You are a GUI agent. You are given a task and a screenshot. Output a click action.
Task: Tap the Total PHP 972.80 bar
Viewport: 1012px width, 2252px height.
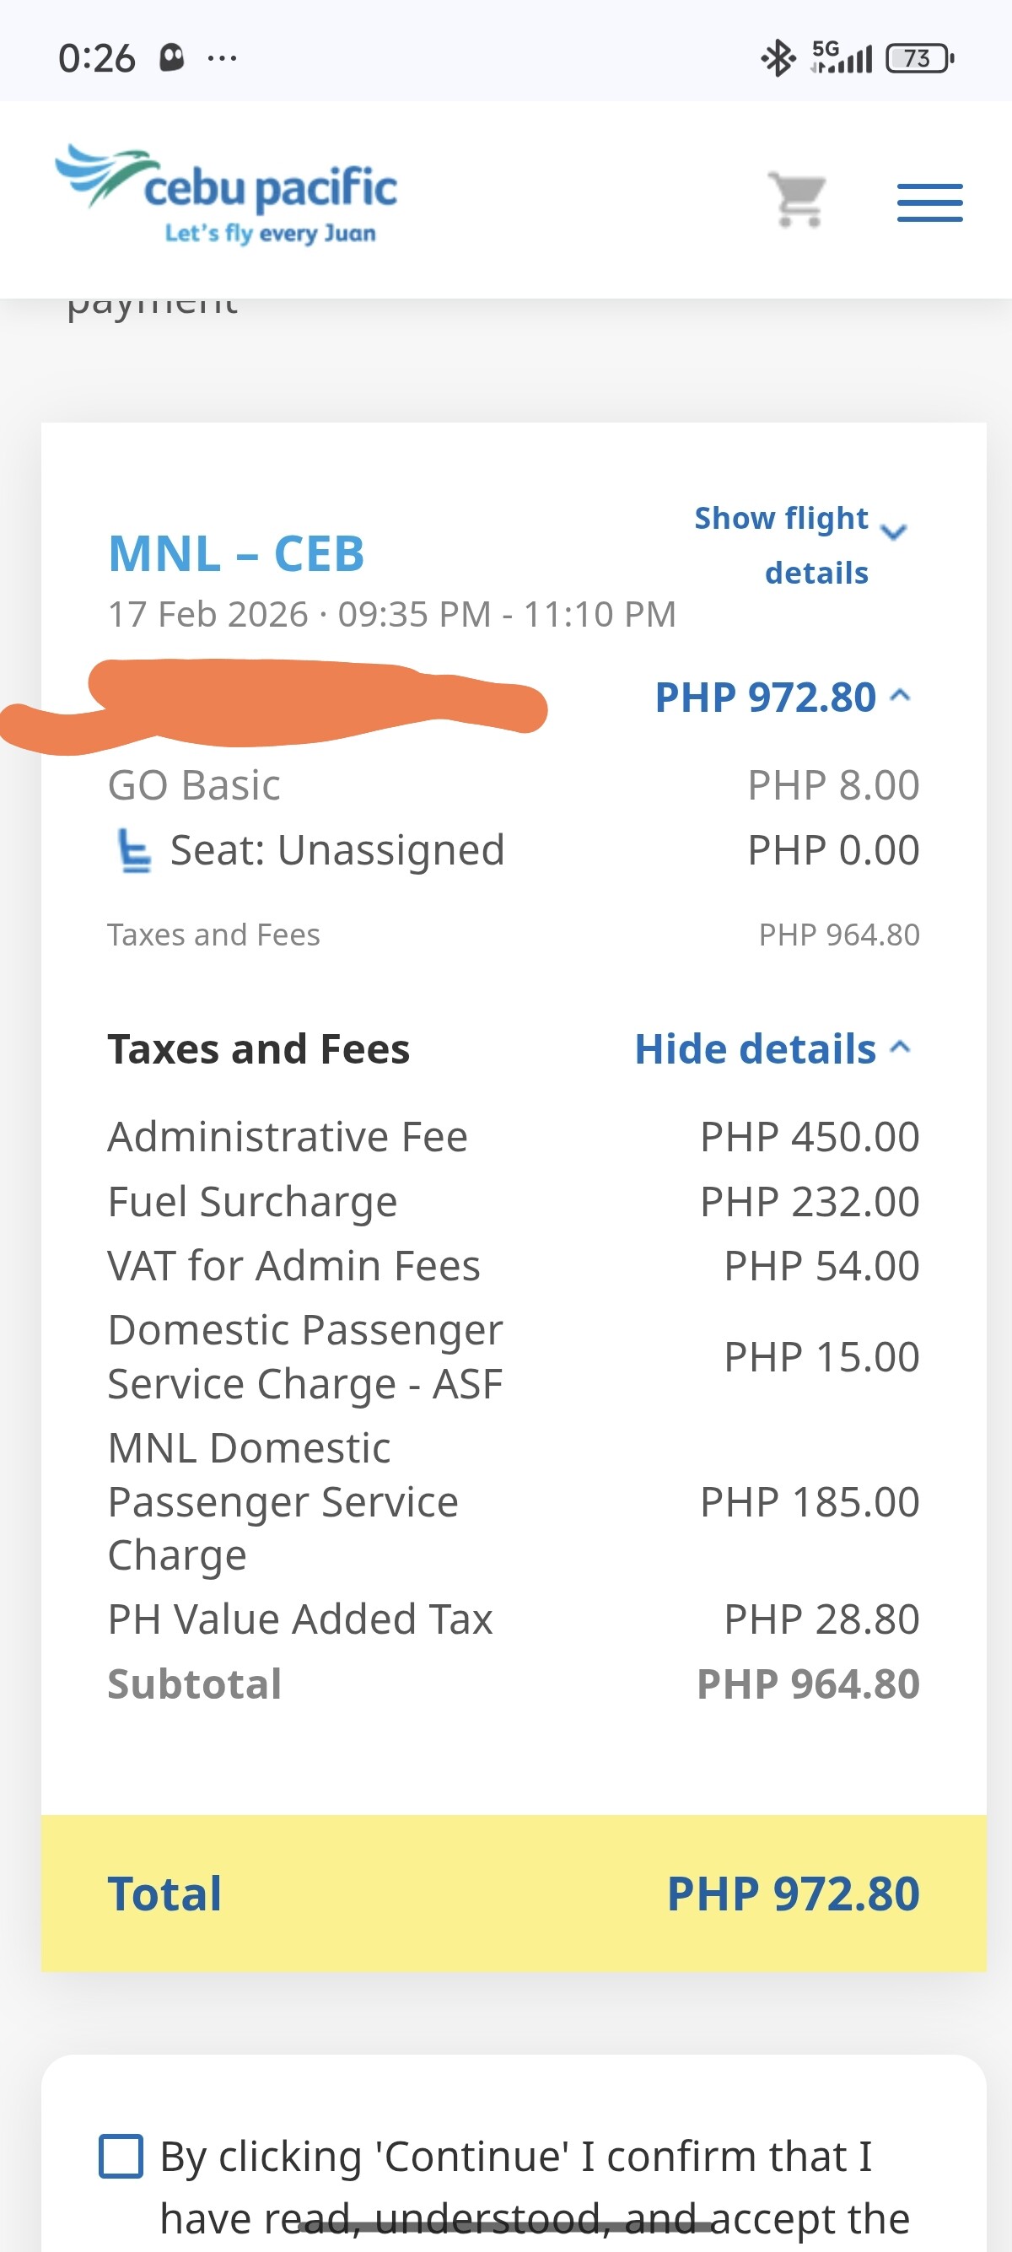[513, 1894]
